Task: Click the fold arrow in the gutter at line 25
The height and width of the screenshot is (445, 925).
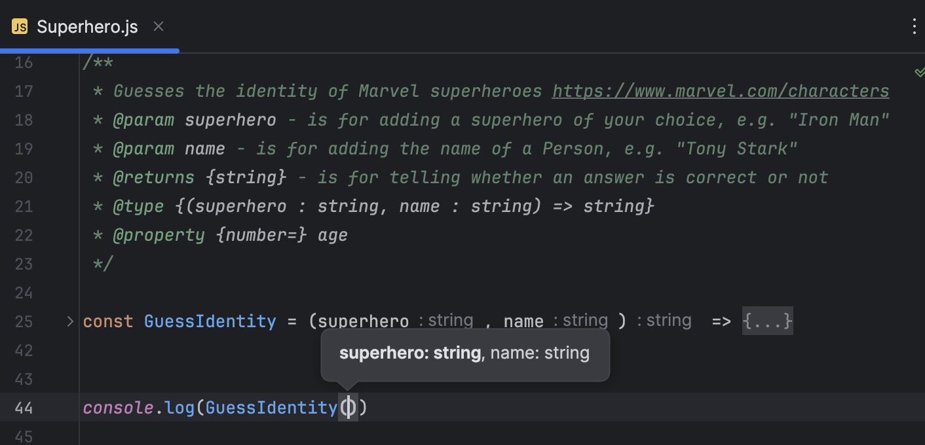Action: [69, 321]
